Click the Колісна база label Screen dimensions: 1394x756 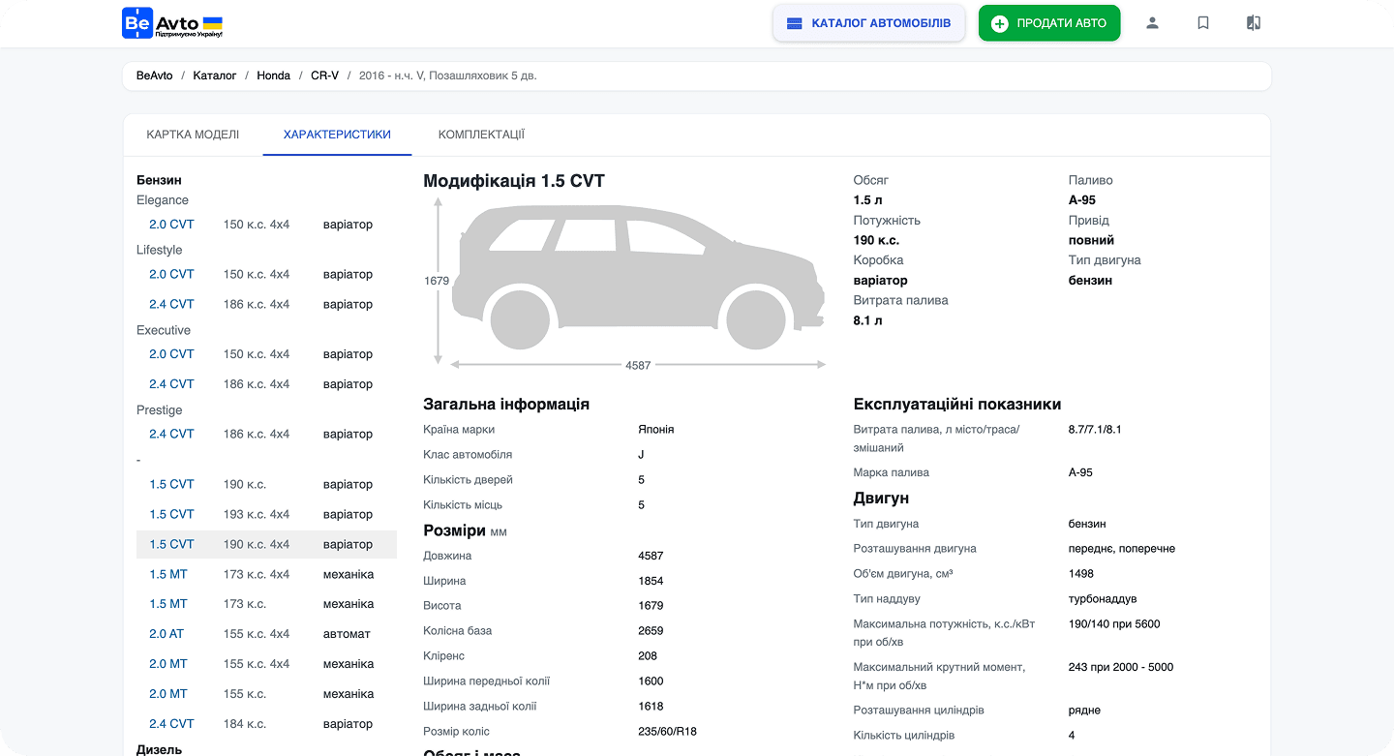[458, 631]
